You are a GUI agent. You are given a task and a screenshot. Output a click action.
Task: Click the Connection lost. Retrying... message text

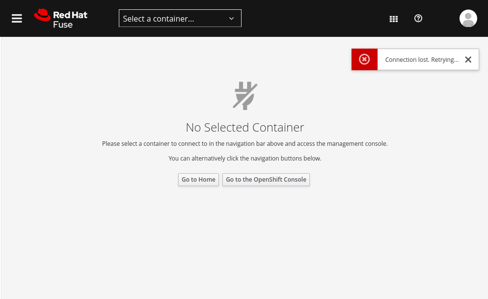pos(422,60)
